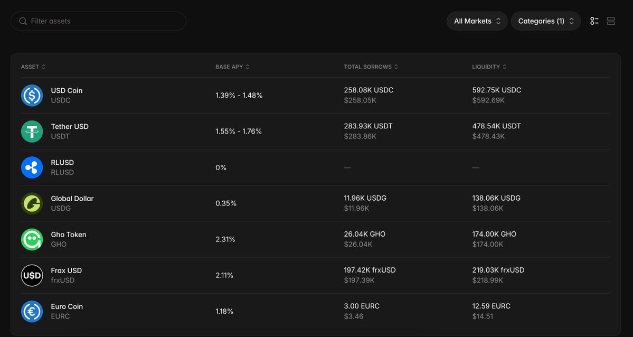Image resolution: width=633 pixels, height=337 pixels.
Task: Click the 2.11% base APY value
Action: (x=224, y=275)
